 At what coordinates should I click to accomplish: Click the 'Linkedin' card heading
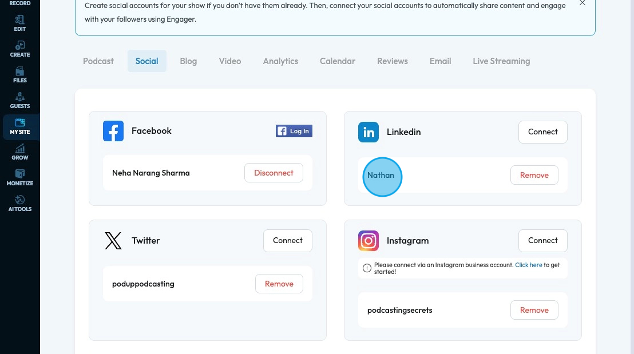click(x=403, y=132)
